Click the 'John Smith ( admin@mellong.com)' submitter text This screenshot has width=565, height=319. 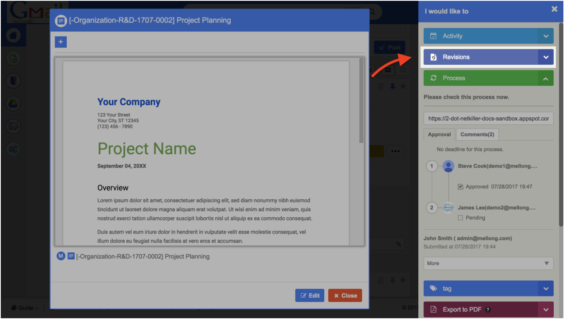point(468,238)
